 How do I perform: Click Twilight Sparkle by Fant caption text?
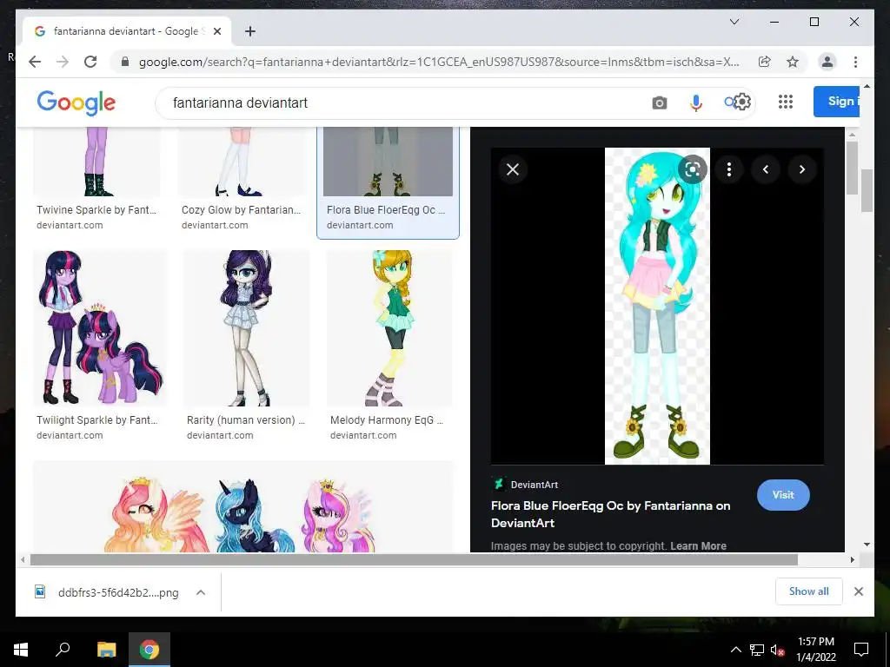[x=96, y=420]
